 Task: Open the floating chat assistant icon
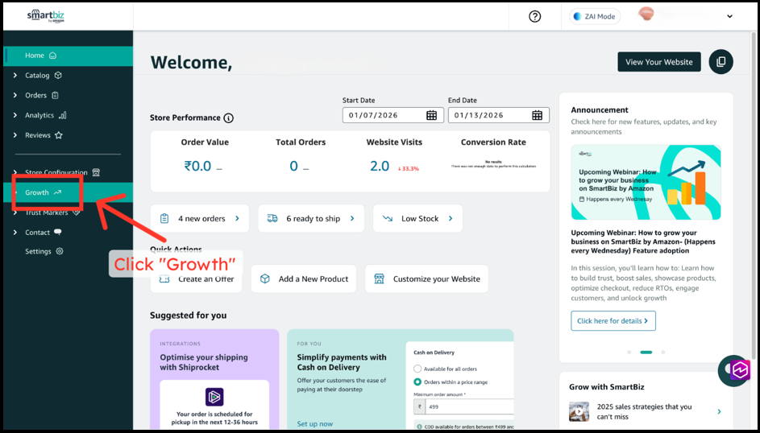[734, 370]
